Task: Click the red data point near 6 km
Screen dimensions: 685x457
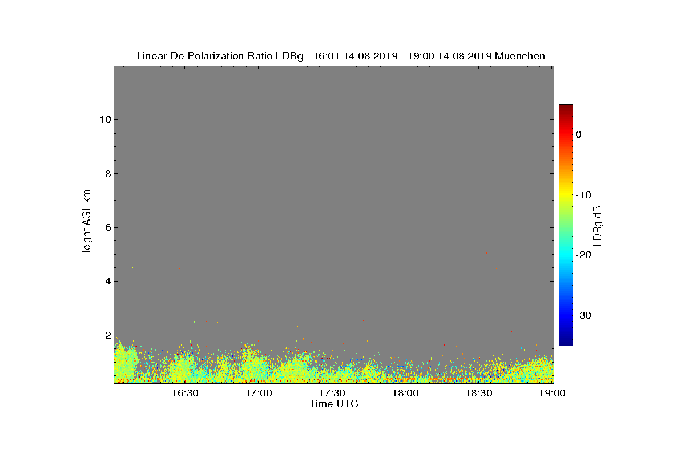Action: point(354,226)
